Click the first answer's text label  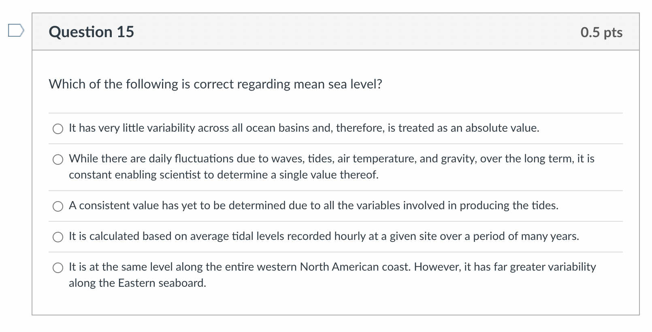click(x=304, y=128)
